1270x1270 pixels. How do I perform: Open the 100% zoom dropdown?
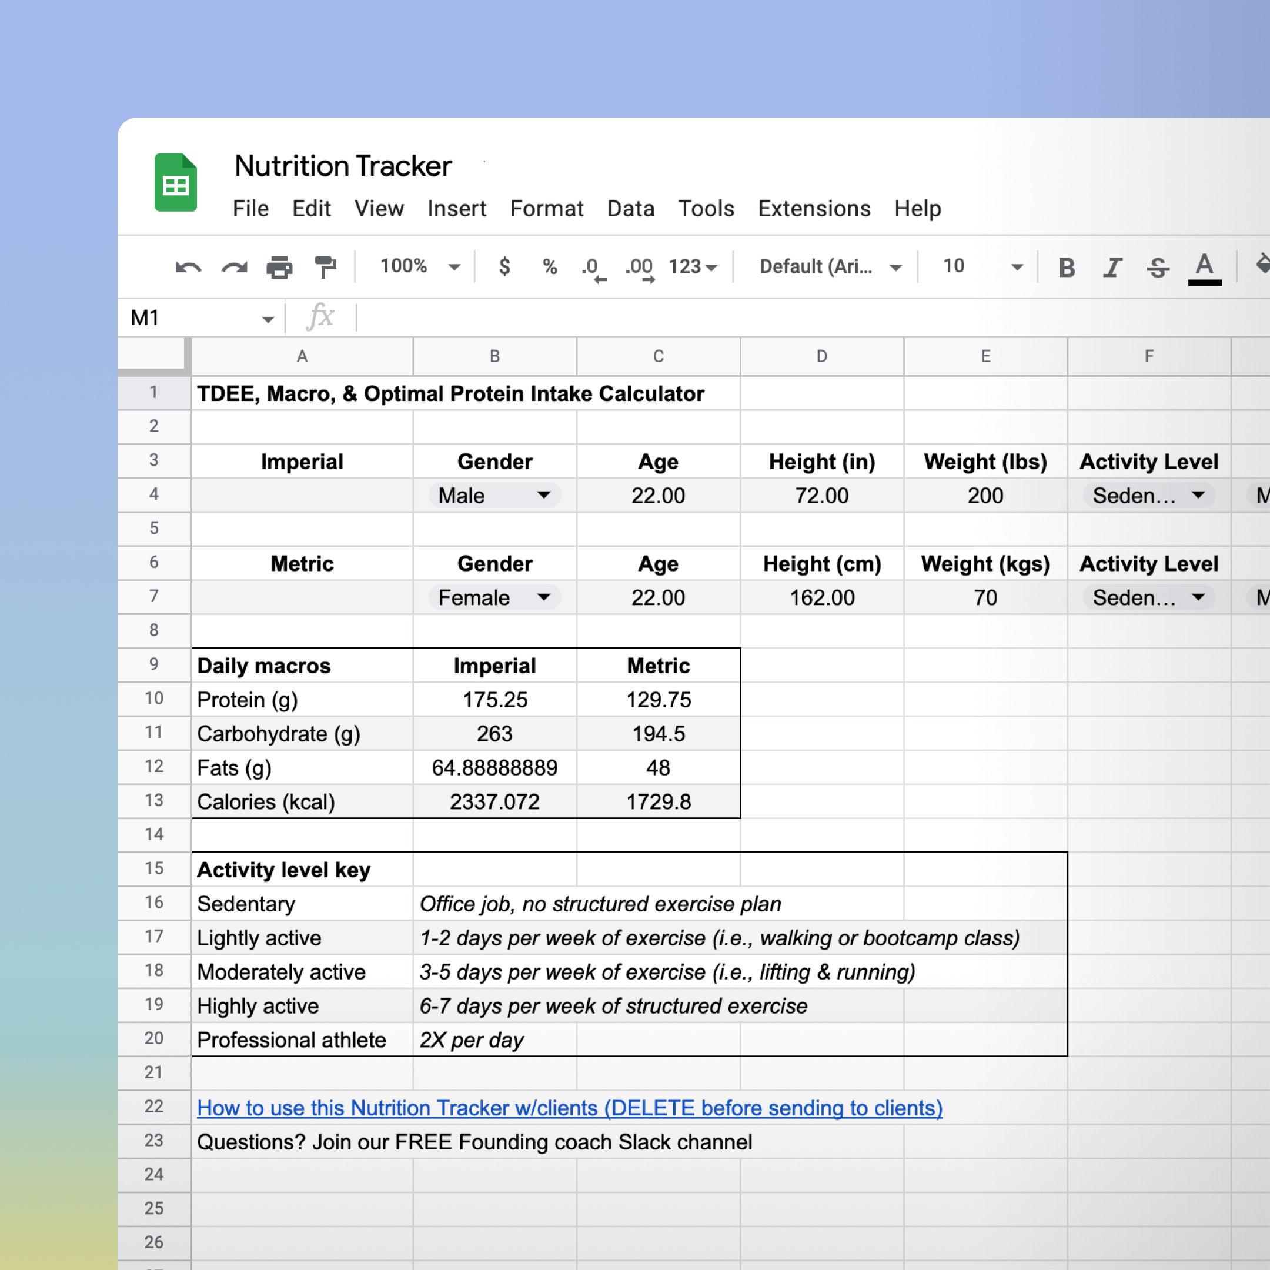click(x=419, y=266)
